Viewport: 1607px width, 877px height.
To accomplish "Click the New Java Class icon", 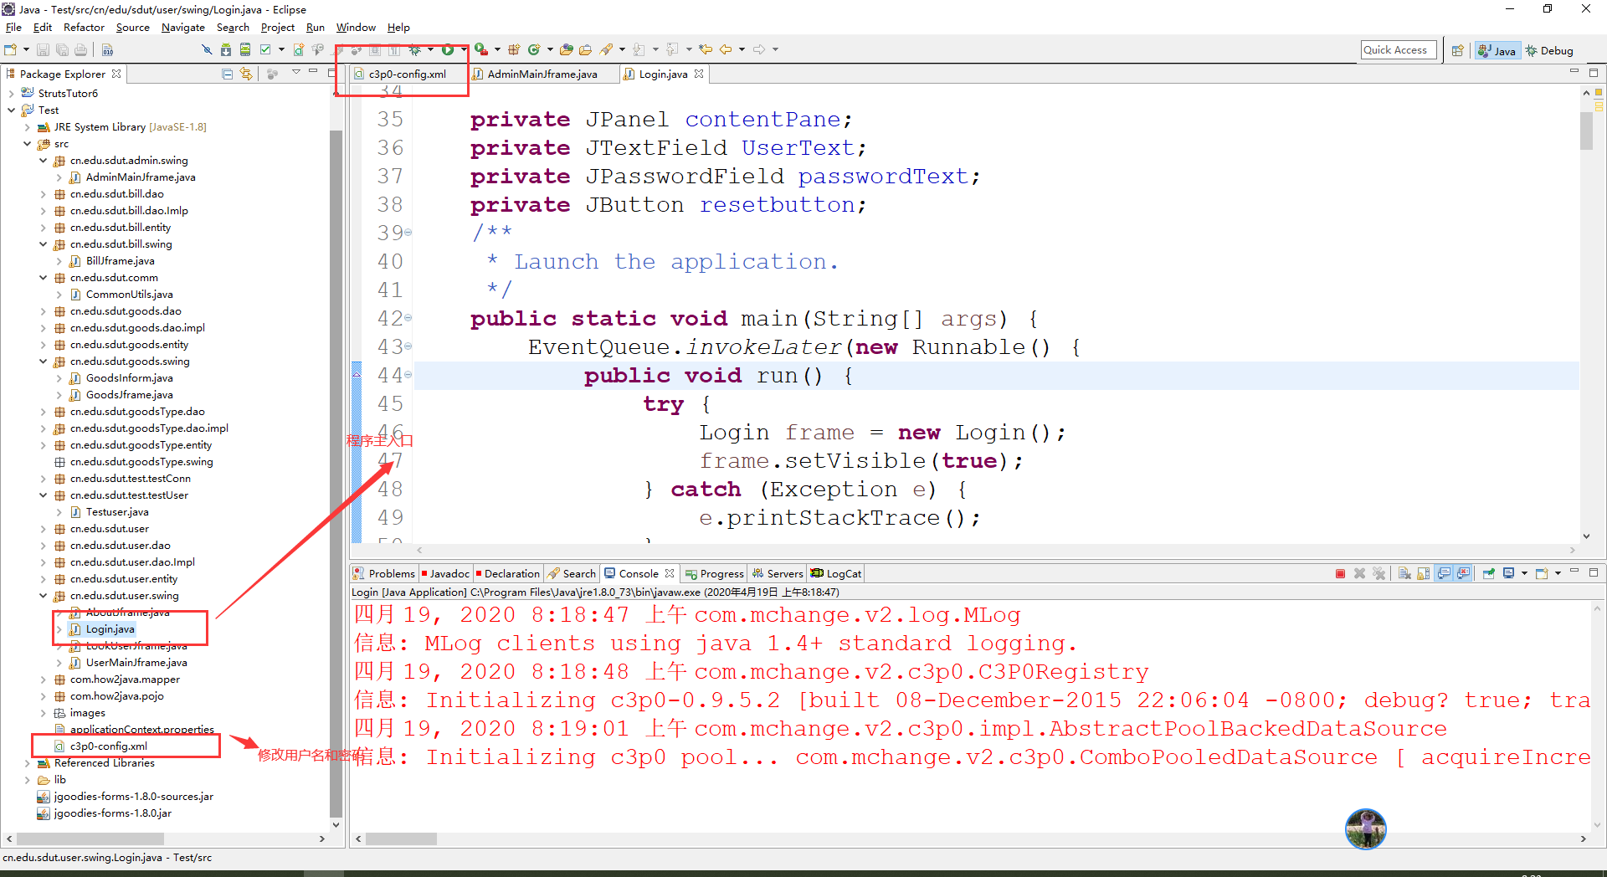I will pyautogui.click(x=533, y=50).
